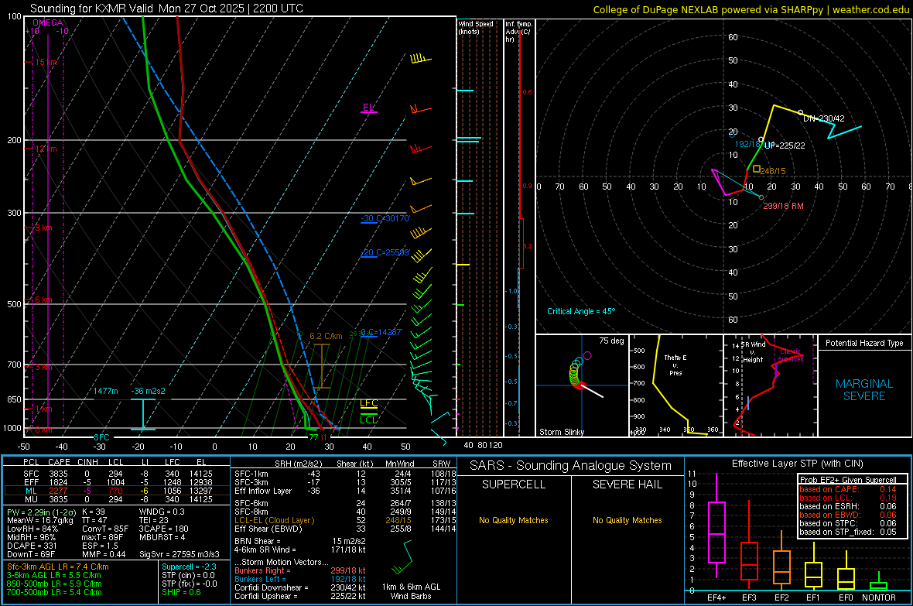Click the 'SHIP = 0.6' value
The width and height of the screenshot is (913, 606).
pos(180,592)
